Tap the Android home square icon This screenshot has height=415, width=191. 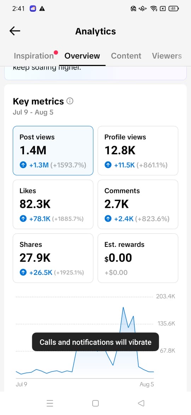tap(95, 403)
